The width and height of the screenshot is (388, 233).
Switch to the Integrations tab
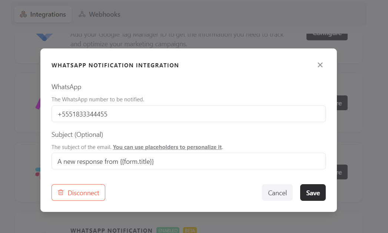click(43, 14)
